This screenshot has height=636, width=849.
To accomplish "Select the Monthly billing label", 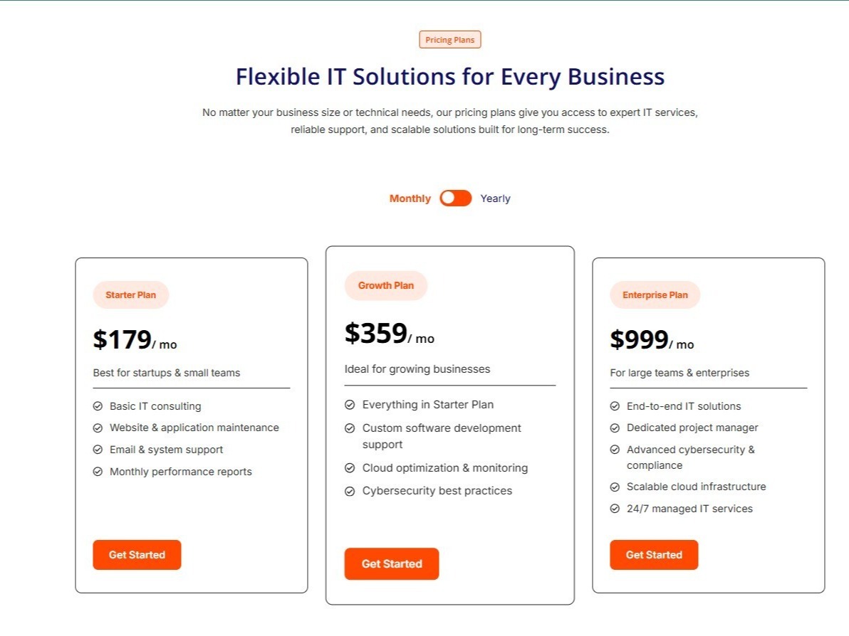I will coord(410,198).
